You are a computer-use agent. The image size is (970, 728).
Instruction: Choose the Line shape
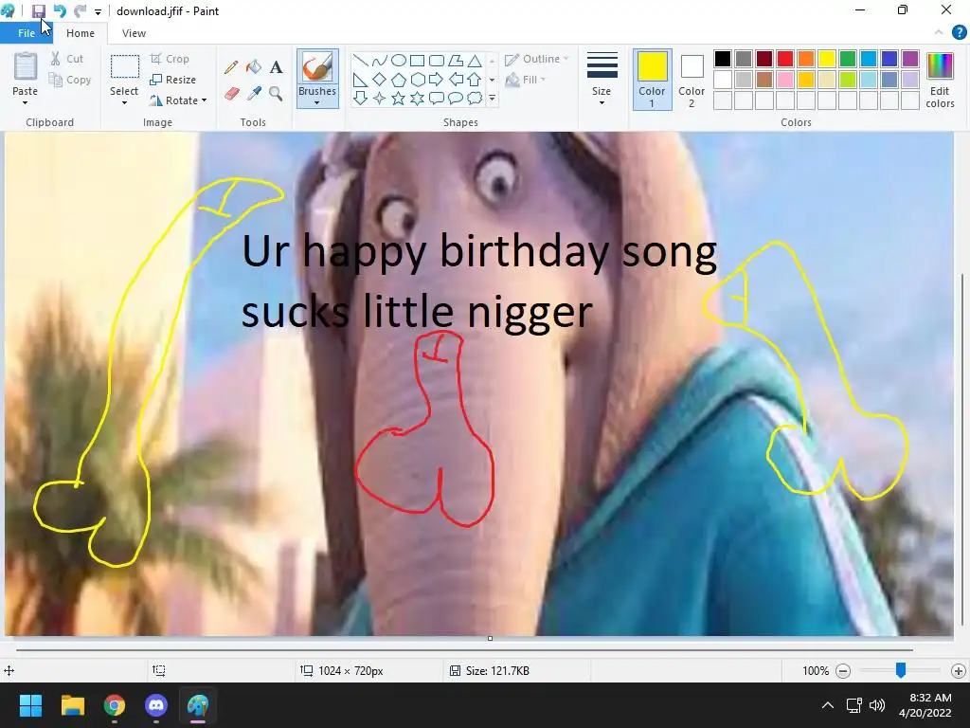pyautogui.click(x=360, y=60)
